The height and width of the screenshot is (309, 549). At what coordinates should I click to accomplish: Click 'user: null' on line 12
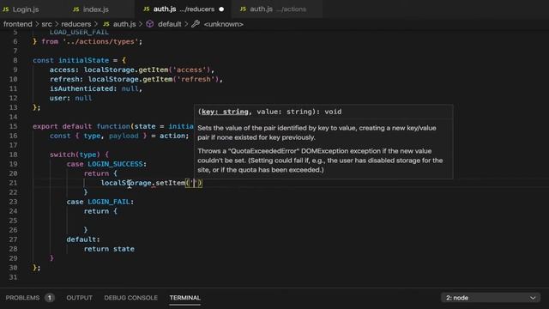(70, 98)
